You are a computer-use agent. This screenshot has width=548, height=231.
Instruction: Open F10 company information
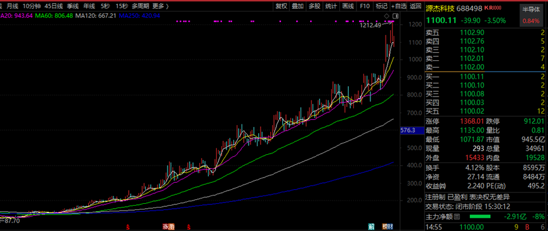coord(365,6)
